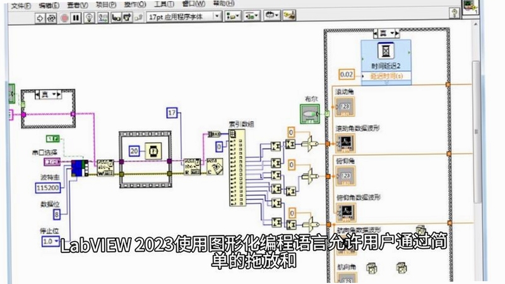The height and width of the screenshot is (284, 505).
Task: Open the Reorder dropdown
Action: (x=272, y=15)
